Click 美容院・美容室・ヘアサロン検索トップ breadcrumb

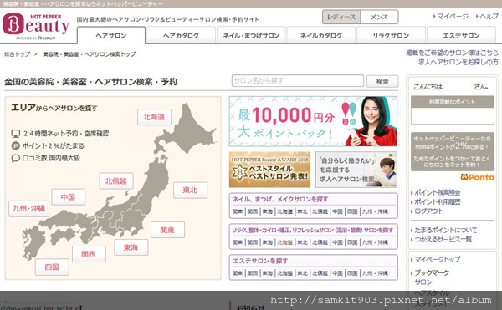[90, 54]
